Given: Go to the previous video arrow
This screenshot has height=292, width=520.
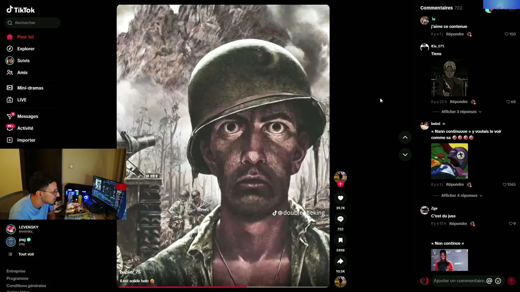Looking at the screenshot, I should 405,137.
